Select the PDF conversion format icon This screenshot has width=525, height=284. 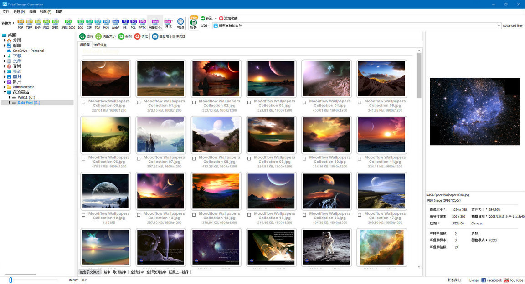[x=20, y=21]
